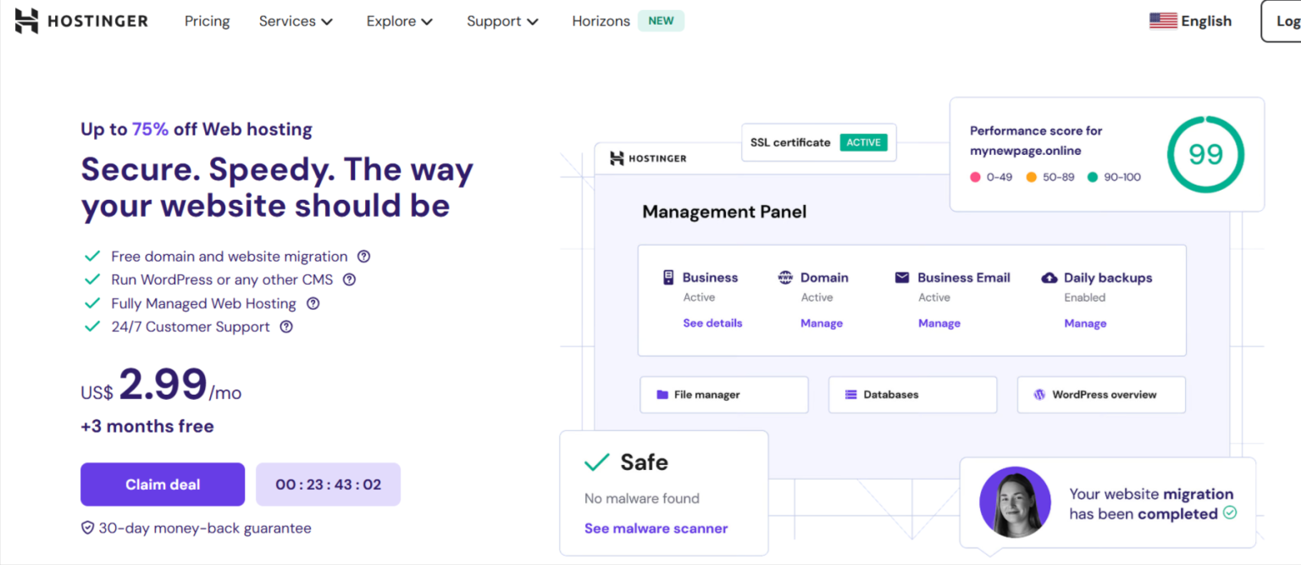
Task: Open the See malware scanner link
Action: coord(656,528)
